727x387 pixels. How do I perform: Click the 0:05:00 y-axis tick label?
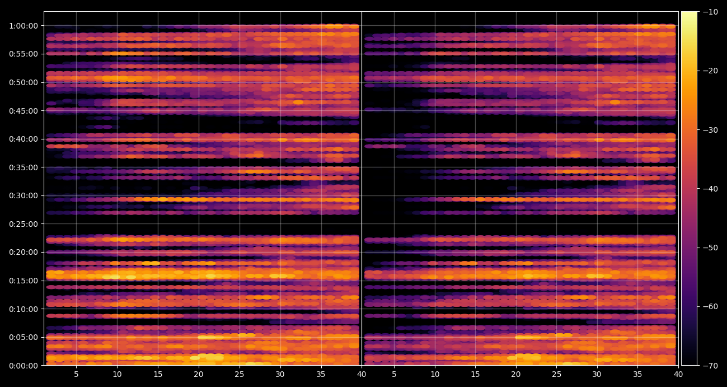coord(24,337)
